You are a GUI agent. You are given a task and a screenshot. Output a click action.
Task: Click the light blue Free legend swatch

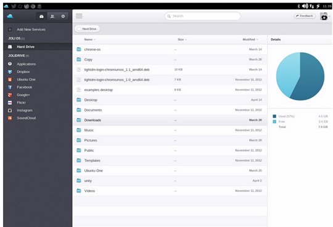point(274,122)
